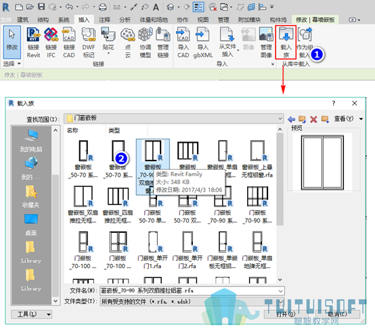Click Import CAD (导入 CAD) icon

183,43
